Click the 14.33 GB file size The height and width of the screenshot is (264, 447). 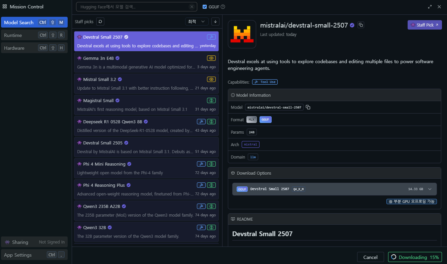pyautogui.click(x=415, y=189)
